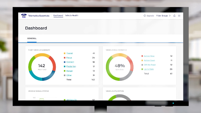Click the blue Connect legend swatch

[x=65, y=62]
